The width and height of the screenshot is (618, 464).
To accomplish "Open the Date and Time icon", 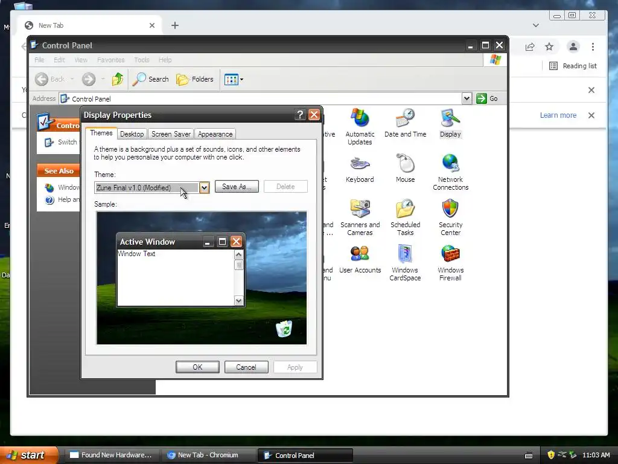I will pyautogui.click(x=405, y=123).
